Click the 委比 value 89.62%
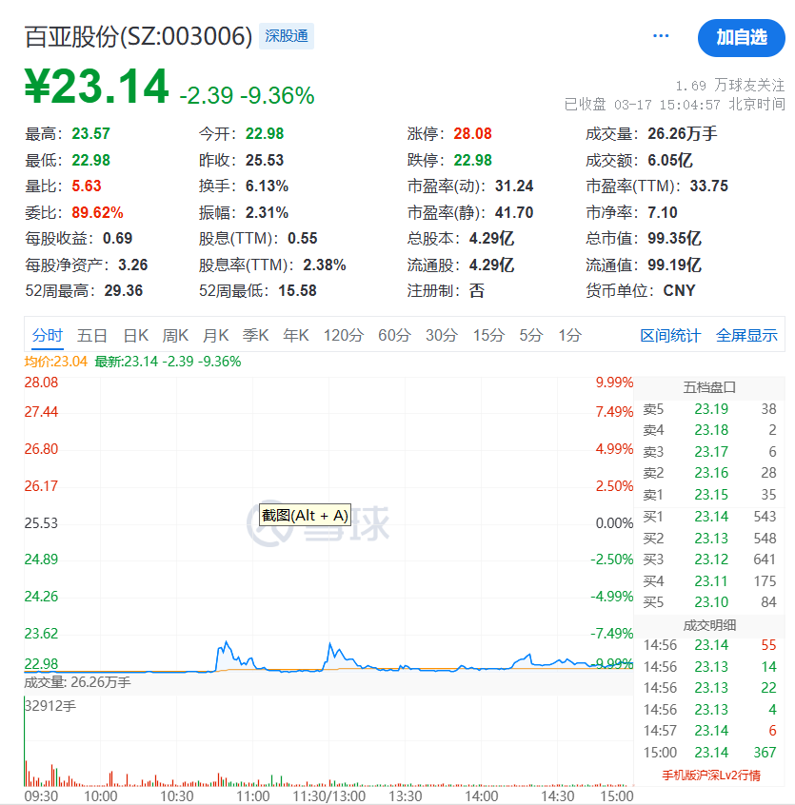 pyautogui.click(x=97, y=212)
